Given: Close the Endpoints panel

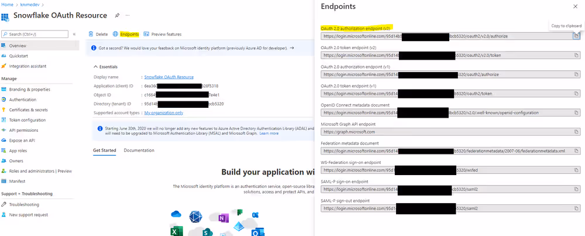Looking at the screenshot, I should tap(574, 6).
